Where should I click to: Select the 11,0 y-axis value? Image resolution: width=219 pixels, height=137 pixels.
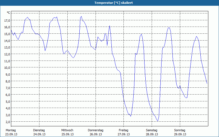(x=7, y=61)
